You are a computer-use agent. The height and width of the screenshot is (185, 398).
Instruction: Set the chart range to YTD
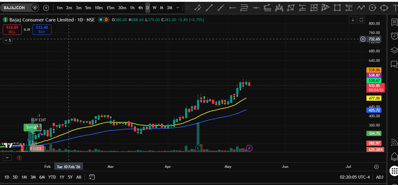click(x=52, y=177)
